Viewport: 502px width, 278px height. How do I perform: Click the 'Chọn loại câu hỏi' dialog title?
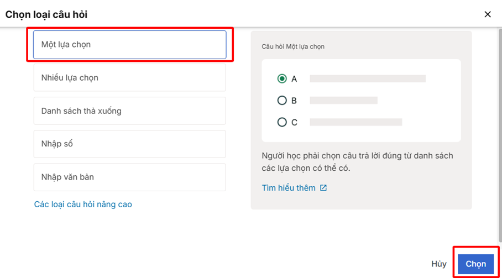(46, 14)
